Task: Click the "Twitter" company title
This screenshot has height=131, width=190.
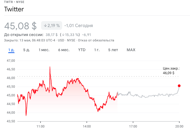Action: click(x=14, y=9)
